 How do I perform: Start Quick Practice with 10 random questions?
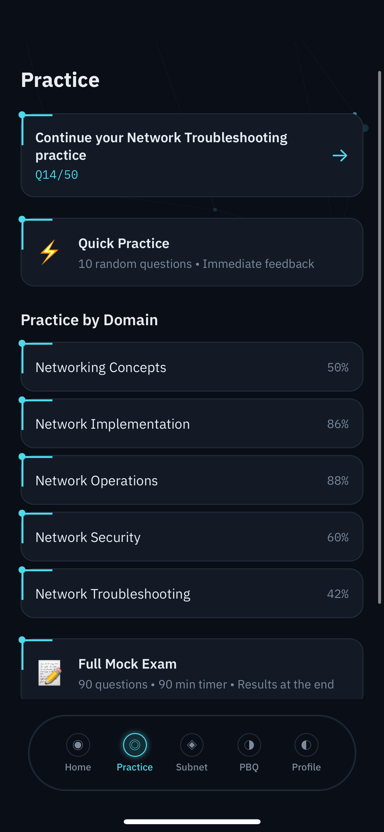tap(192, 252)
